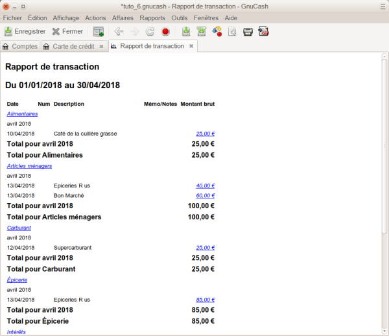Open the Affaires menu
The width and height of the screenshot is (389, 336).
pos(123,18)
